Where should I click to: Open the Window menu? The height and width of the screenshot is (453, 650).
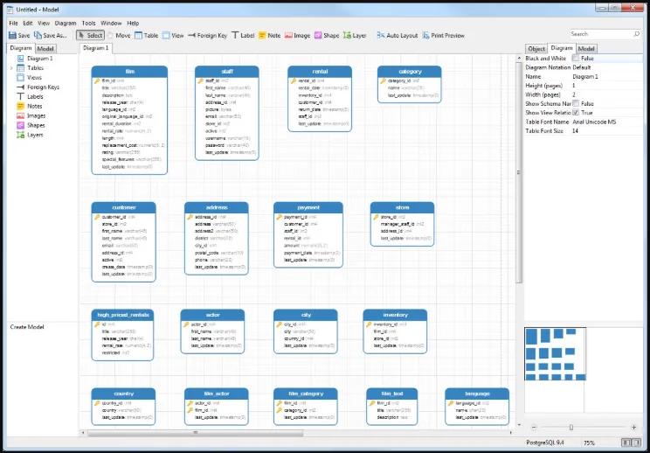click(x=111, y=24)
